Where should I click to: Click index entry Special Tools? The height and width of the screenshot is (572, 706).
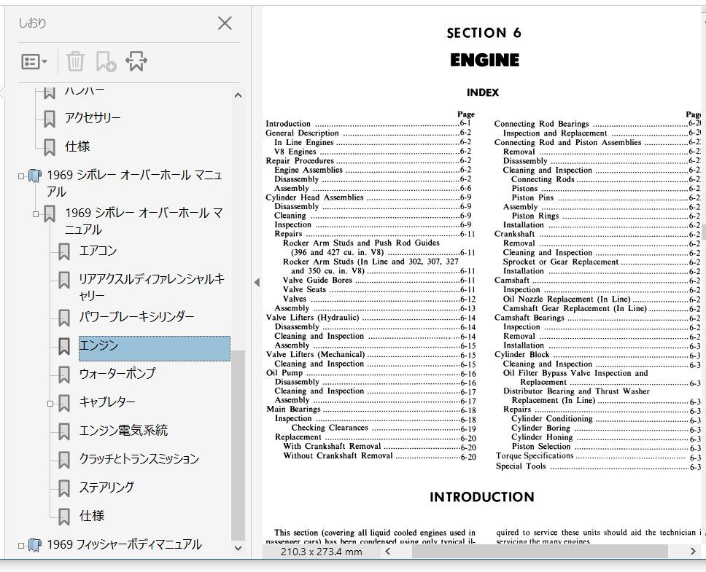[x=521, y=466]
